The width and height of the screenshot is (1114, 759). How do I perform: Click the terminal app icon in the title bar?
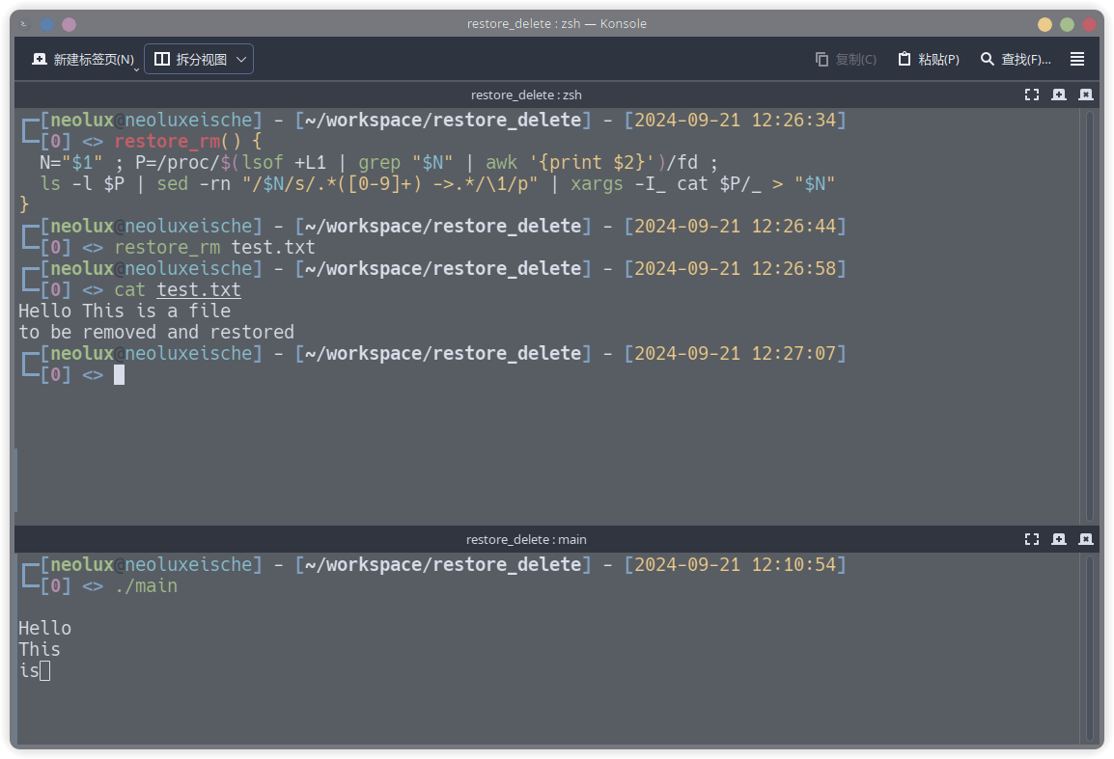tap(25, 24)
